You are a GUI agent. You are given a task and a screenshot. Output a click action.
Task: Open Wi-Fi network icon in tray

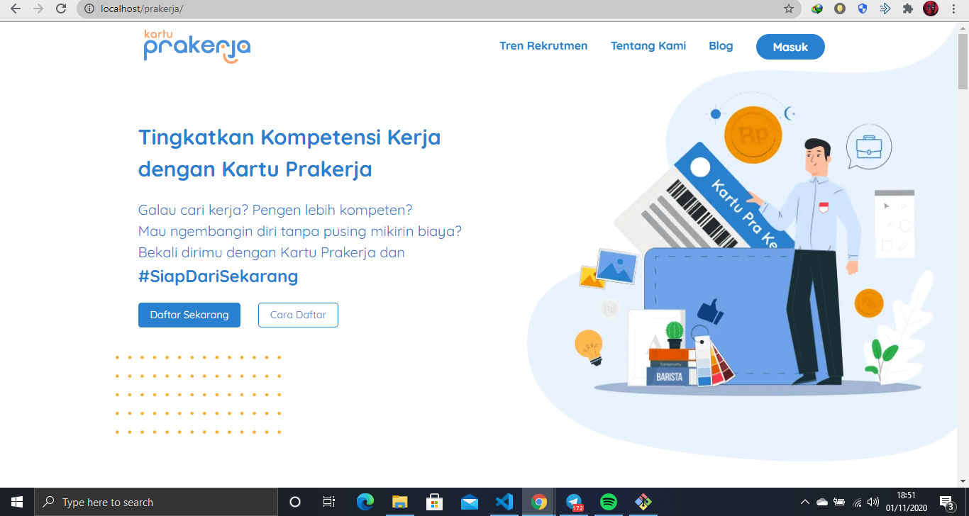coord(857,502)
